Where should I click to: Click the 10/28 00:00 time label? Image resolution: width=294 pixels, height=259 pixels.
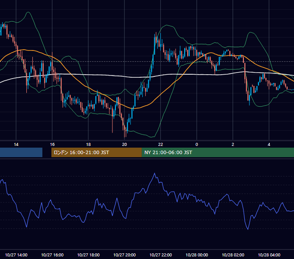click(197, 255)
